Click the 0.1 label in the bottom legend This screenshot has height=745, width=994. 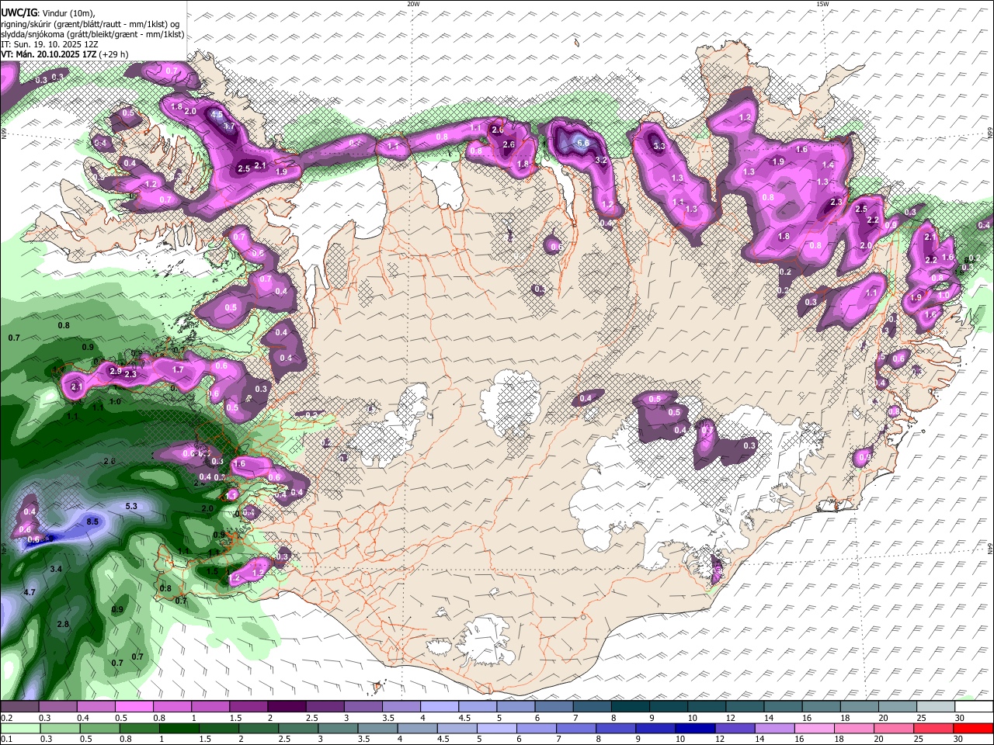(x=5, y=740)
